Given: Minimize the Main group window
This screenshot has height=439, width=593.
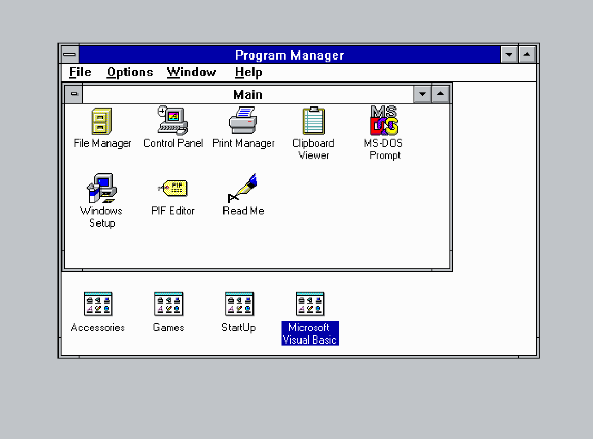Looking at the screenshot, I should click(422, 94).
